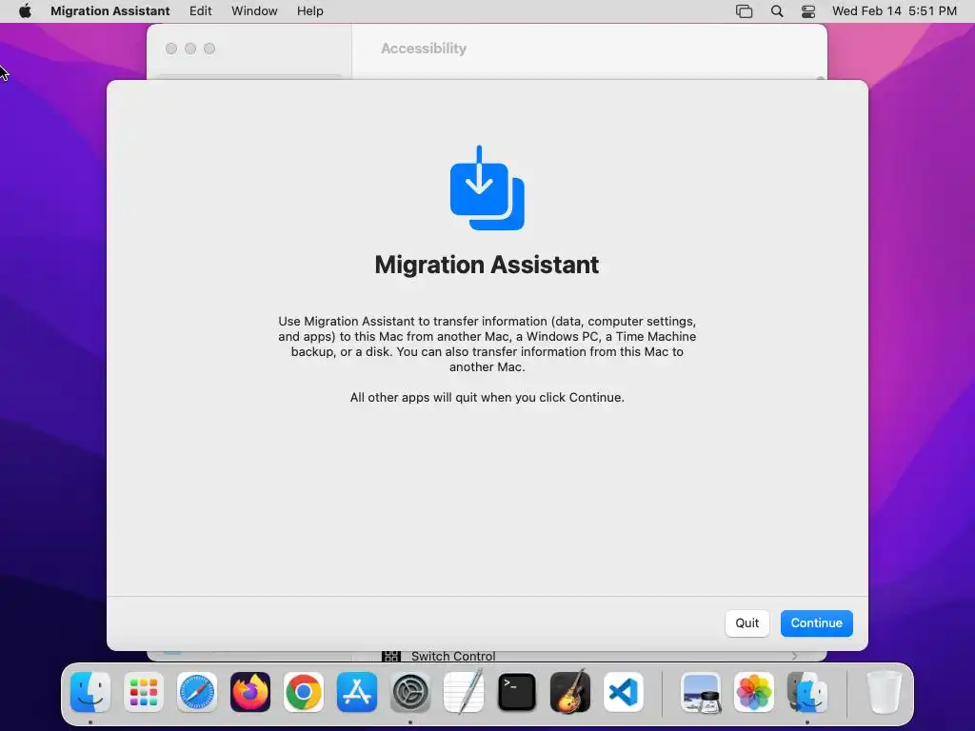This screenshot has height=731, width=975.
Task: Open Control Center from the menu bar
Action: pos(807,10)
